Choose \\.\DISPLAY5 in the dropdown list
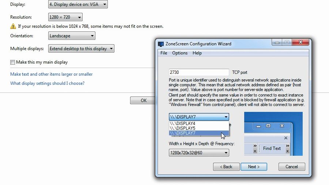The height and width of the screenshot is (185, 329). [199, 128]
